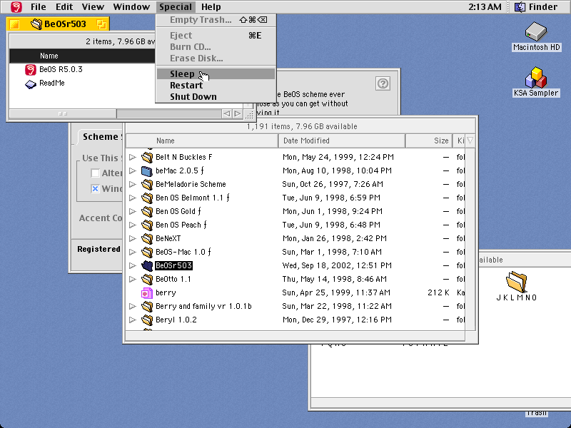
Task: Click the Ben OS Gold folder icon
Action: pos(147,211)
